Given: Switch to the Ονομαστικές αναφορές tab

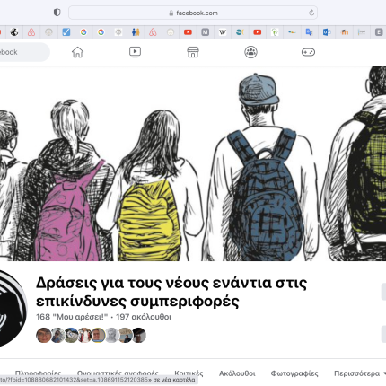Looking at the screenshot, I should [x=118, y=373].
